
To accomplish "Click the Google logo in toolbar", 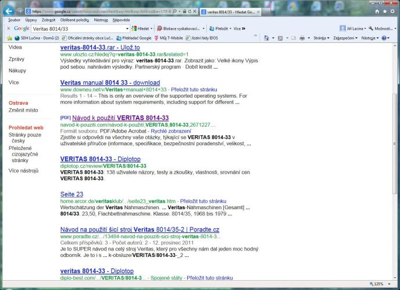I will point(22,28).
